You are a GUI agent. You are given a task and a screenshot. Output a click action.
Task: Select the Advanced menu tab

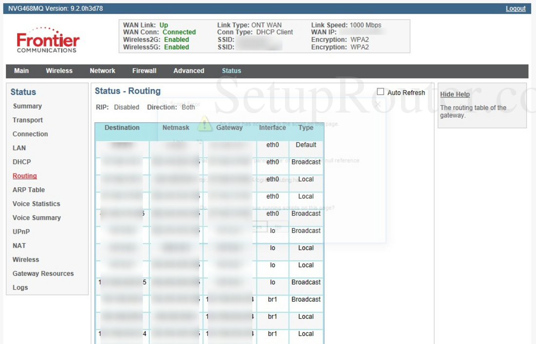point(189,71)
